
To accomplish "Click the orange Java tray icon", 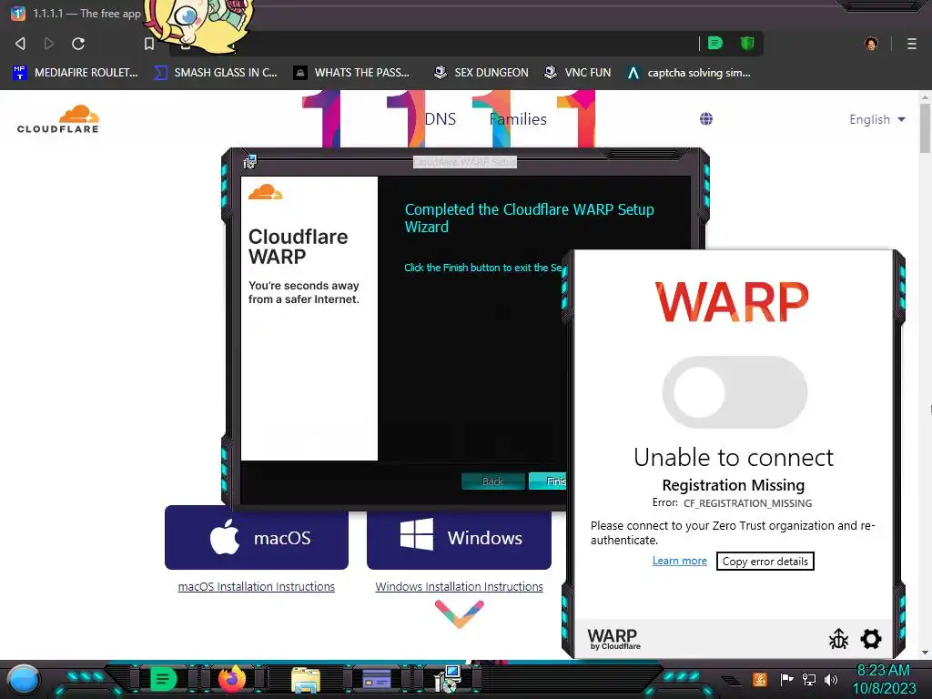I will click(760, 679).
